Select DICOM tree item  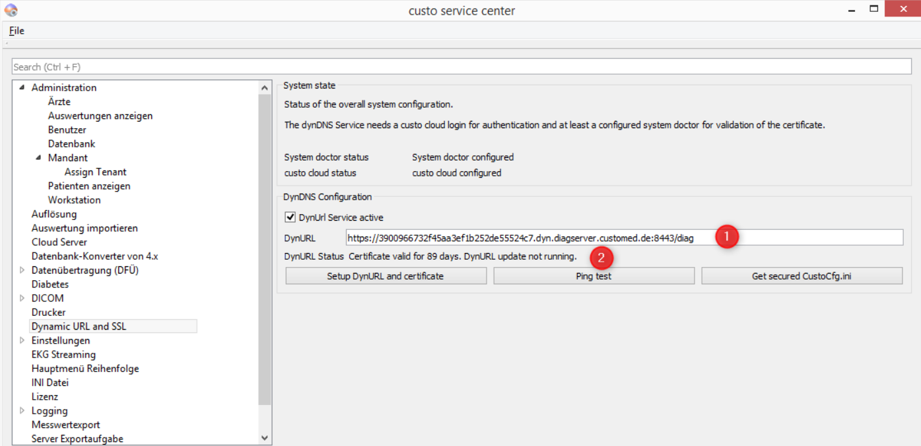[48, 298]
